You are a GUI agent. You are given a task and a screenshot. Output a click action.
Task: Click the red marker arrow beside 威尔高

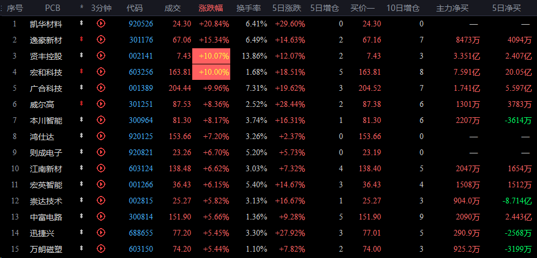(x=81, y=103)
